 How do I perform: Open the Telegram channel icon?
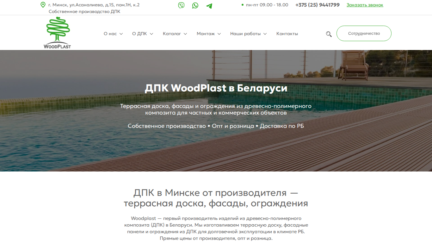[x=209, y=5]
